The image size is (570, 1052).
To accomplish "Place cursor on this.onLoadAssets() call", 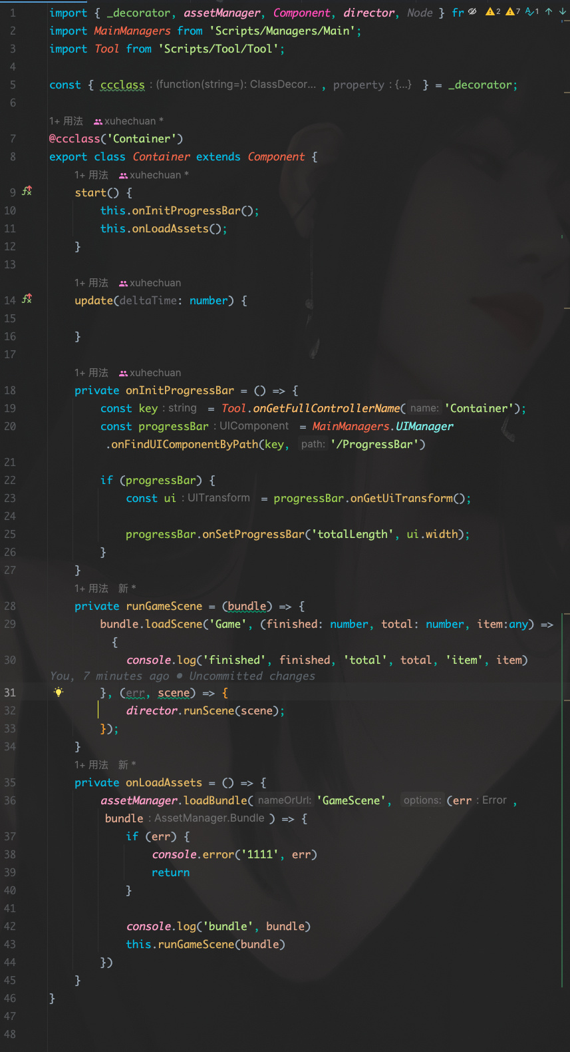I will coord(164,228).
